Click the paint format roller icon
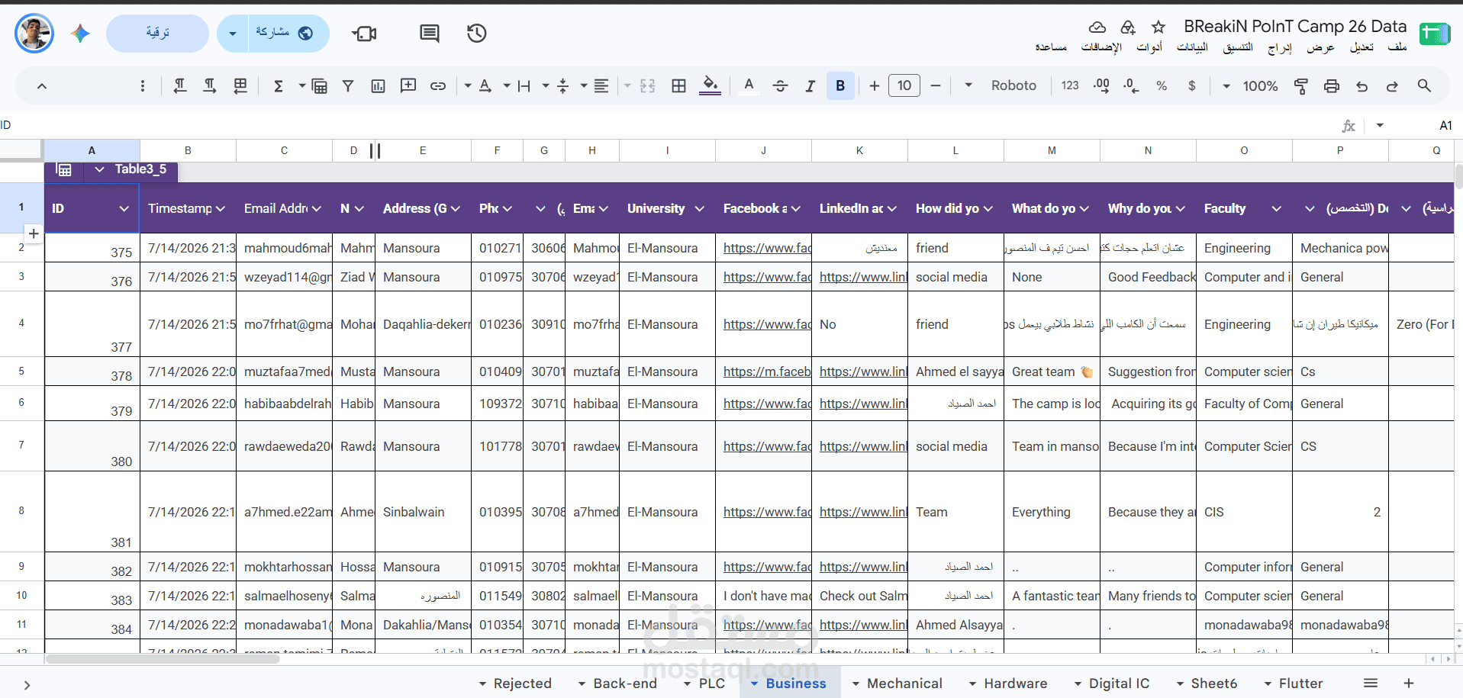 point(1301,85)
